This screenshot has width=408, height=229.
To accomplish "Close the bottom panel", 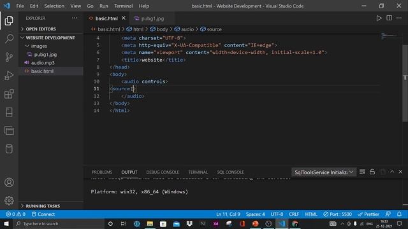I will [x=400, y=172].
